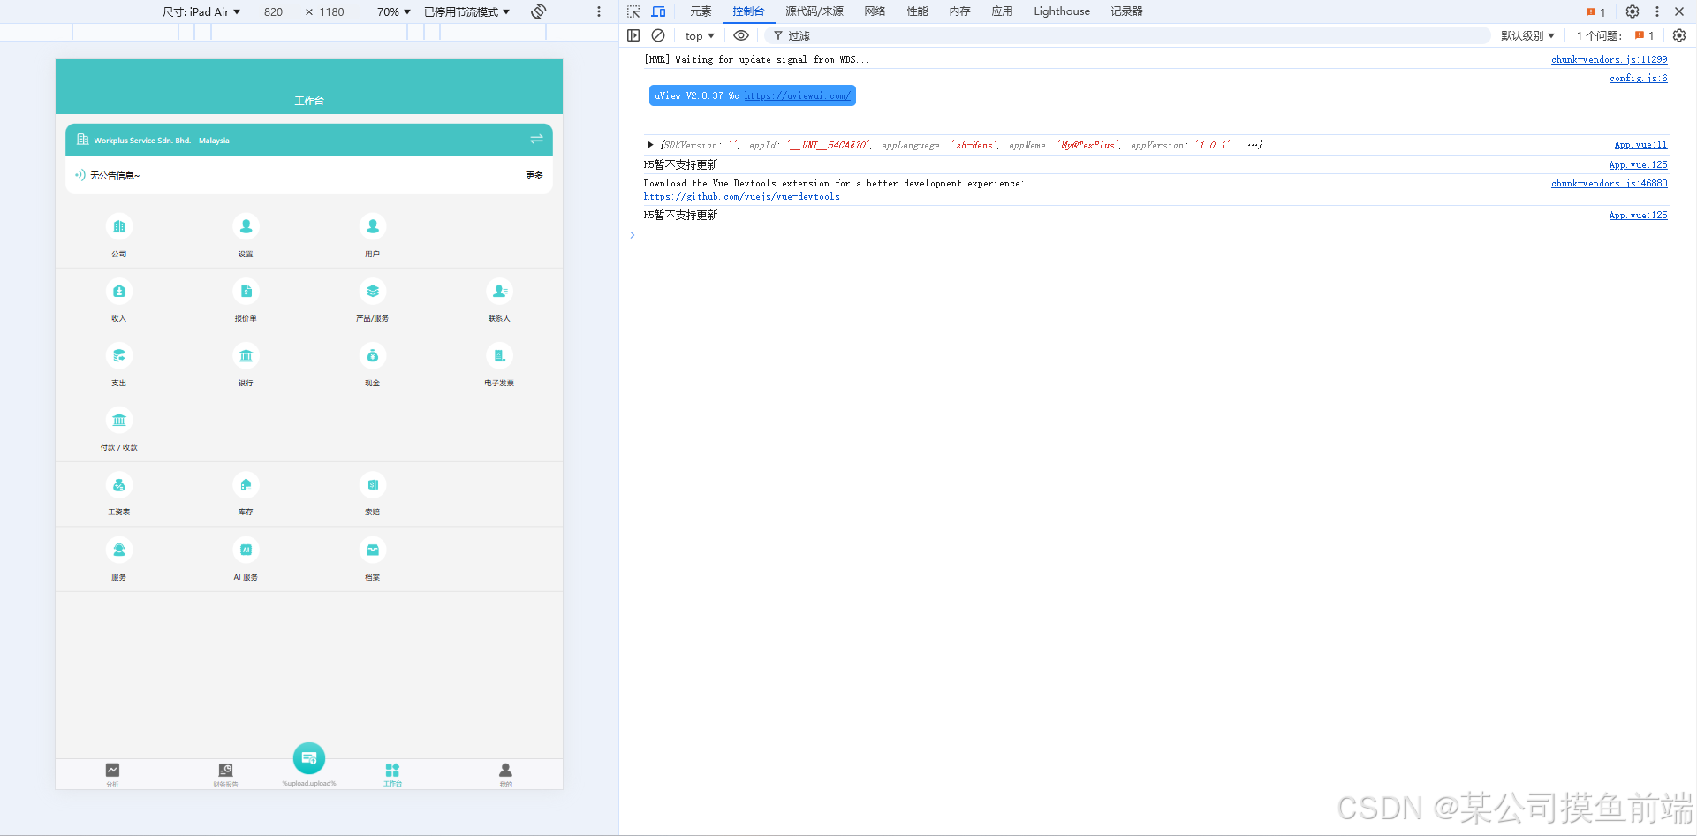Toggle the live expression eye icon
This screenshot has height=836, width=1697.
(741, 35)
